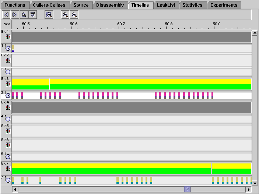Open the LeakList tab

pyautogui.click(x=166, y=5)
